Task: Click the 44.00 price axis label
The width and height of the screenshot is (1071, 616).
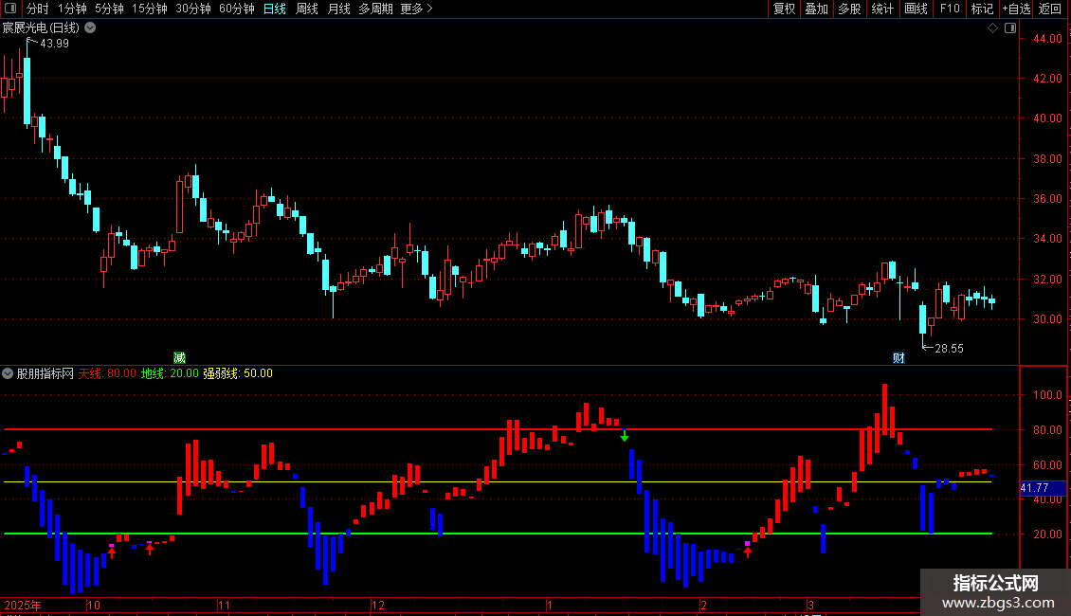Action: pyautogui.click(x=1047, y=39)
